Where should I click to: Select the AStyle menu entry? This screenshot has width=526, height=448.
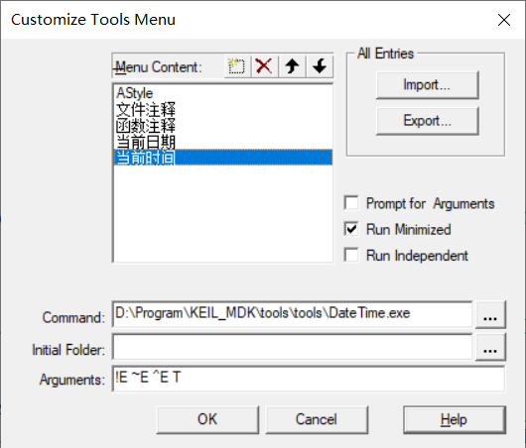223,93
